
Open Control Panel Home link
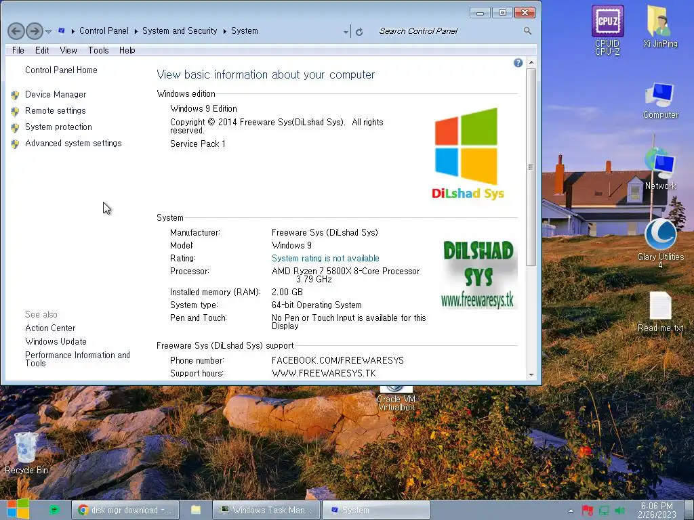(61, 70)
